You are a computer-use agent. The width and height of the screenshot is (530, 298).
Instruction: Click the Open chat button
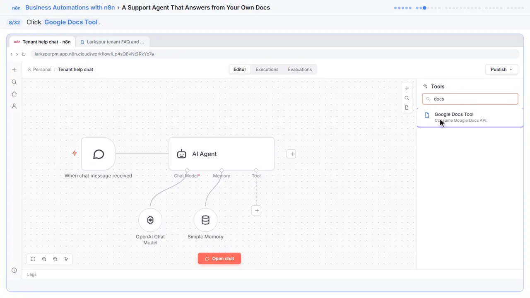pyautogui.click(x=219, y=259)
